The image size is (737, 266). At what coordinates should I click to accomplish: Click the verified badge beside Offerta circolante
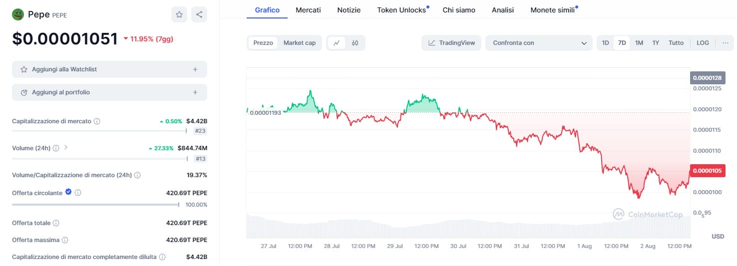click(68, 192)
